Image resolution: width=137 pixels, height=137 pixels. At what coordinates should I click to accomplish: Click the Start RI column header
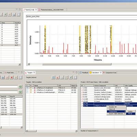[x=5, y=97]
